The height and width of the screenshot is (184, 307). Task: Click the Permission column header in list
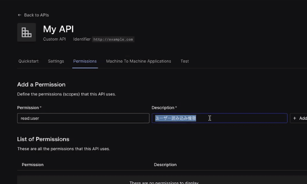tap(33, 165)
